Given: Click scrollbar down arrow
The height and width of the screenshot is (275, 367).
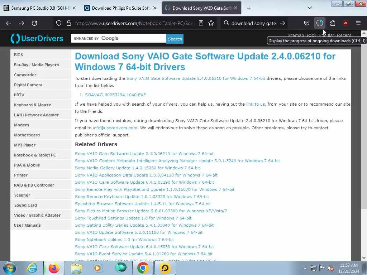Looking at the screenshot, I should point(364,258).
